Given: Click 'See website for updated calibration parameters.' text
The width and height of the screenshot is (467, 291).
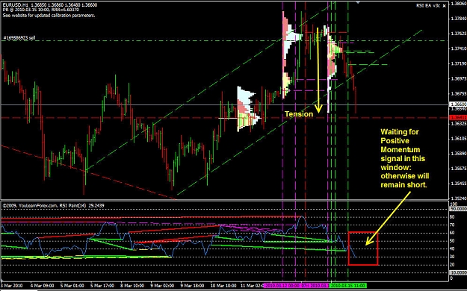Looking at the screenshot, I should click(49, 15).
